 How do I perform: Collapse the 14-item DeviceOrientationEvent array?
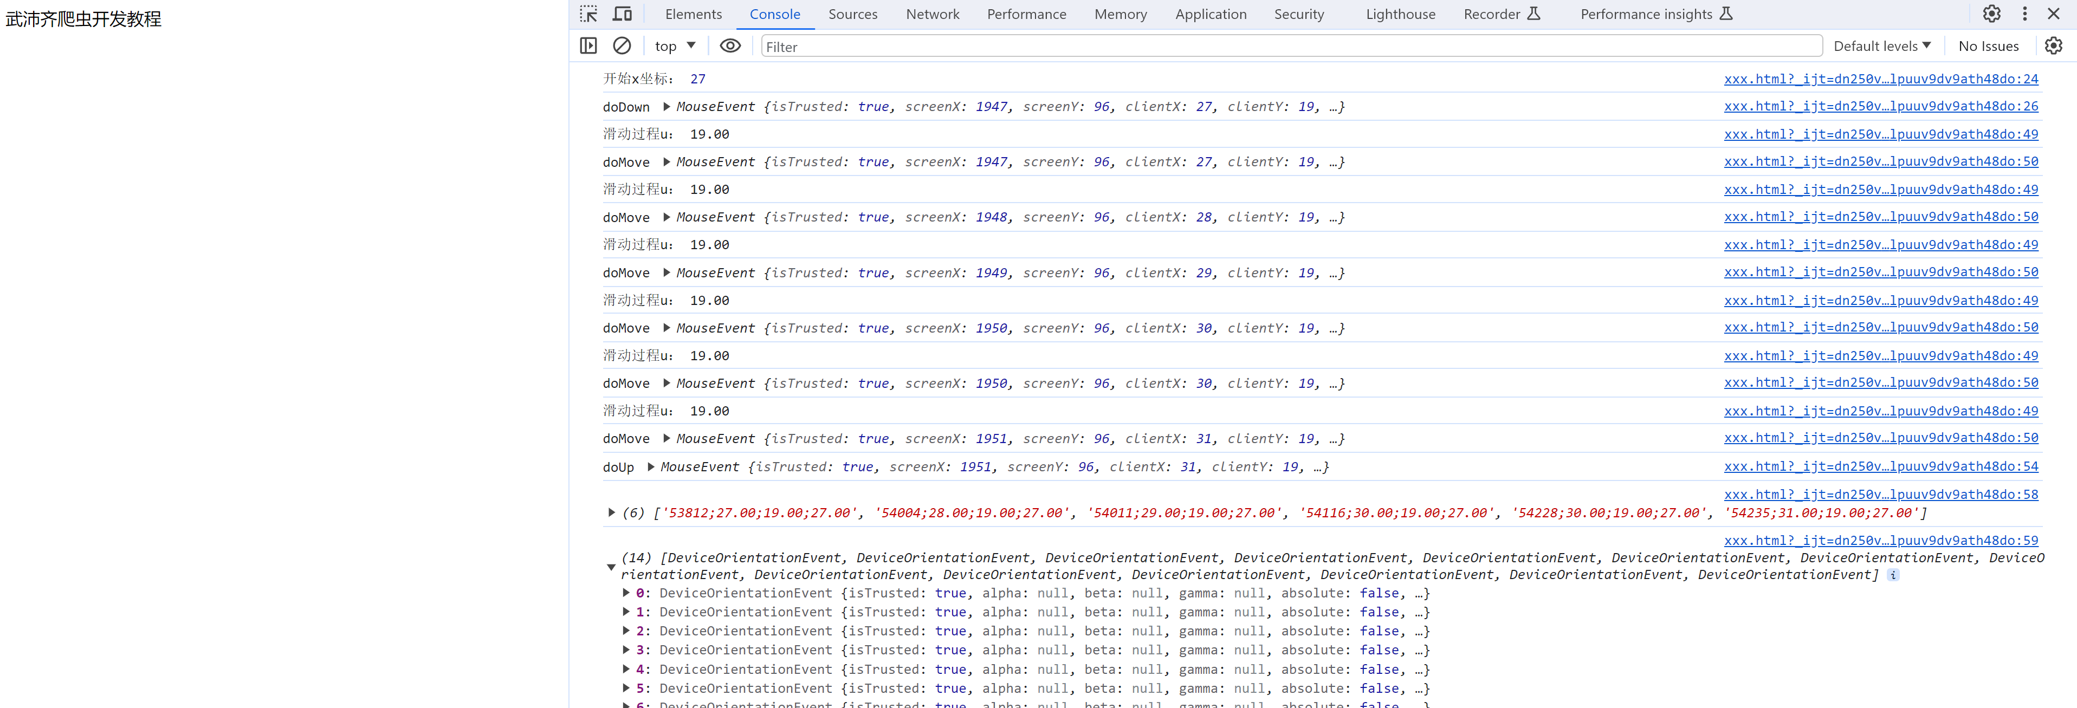[x=611, y=567]
